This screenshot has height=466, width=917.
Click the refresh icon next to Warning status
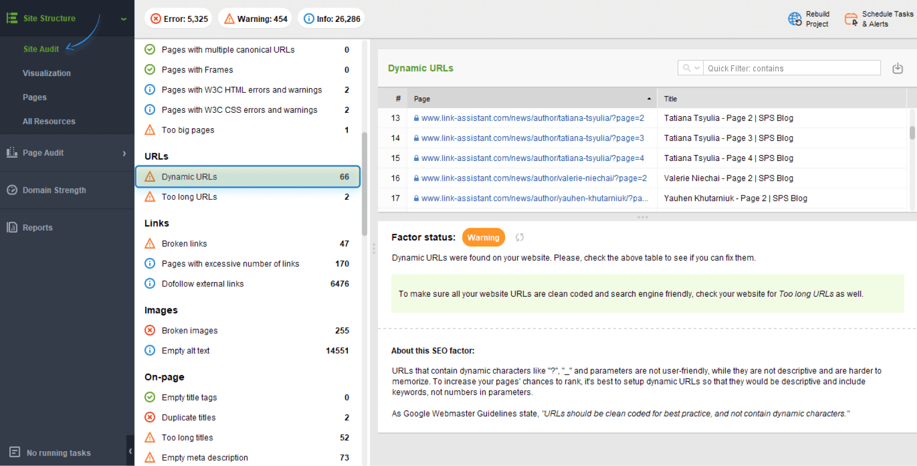(519, 237)
